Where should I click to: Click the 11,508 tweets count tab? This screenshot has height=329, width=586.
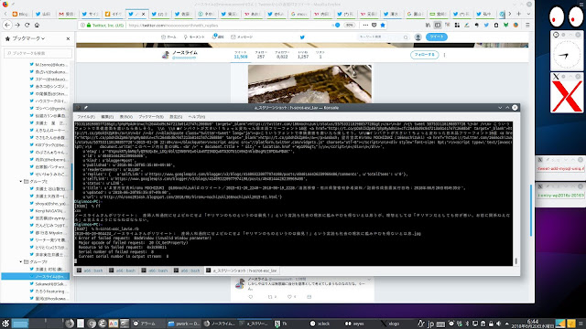pos(241,55)
